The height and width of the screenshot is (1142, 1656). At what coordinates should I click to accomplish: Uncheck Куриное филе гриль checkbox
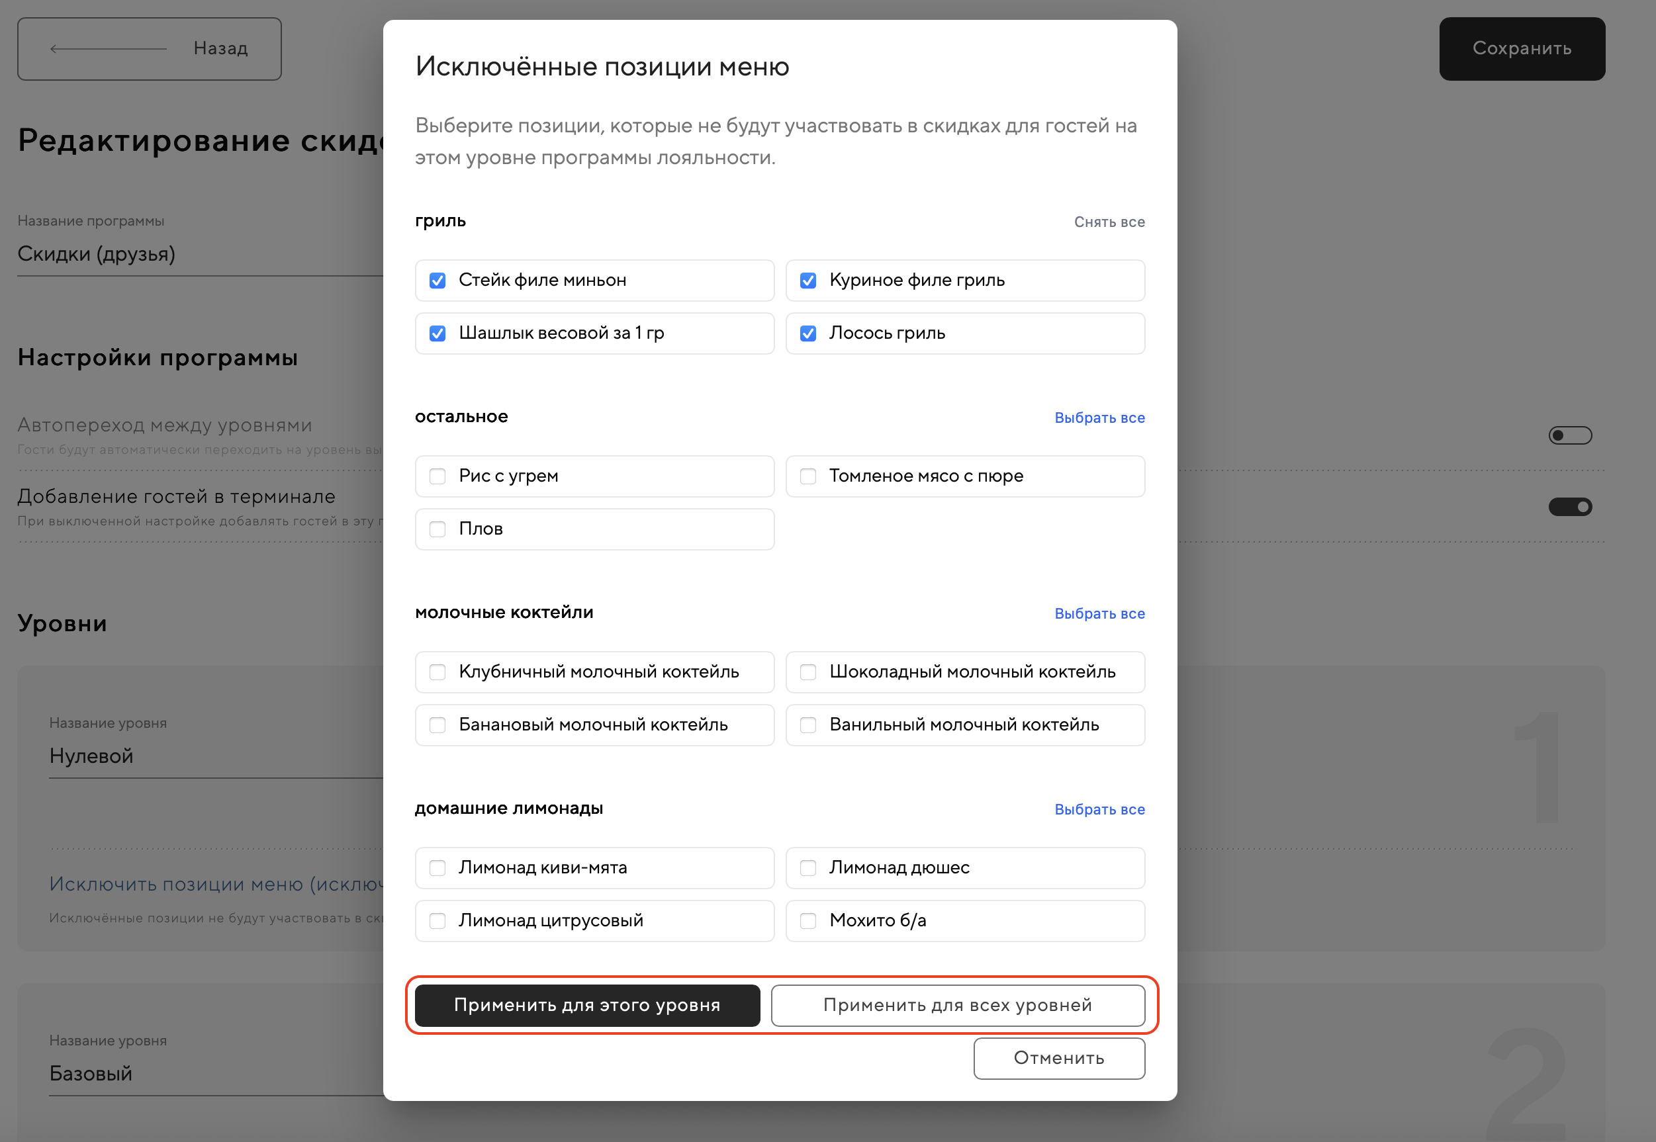pyautogui.click(x=808, y=281)
